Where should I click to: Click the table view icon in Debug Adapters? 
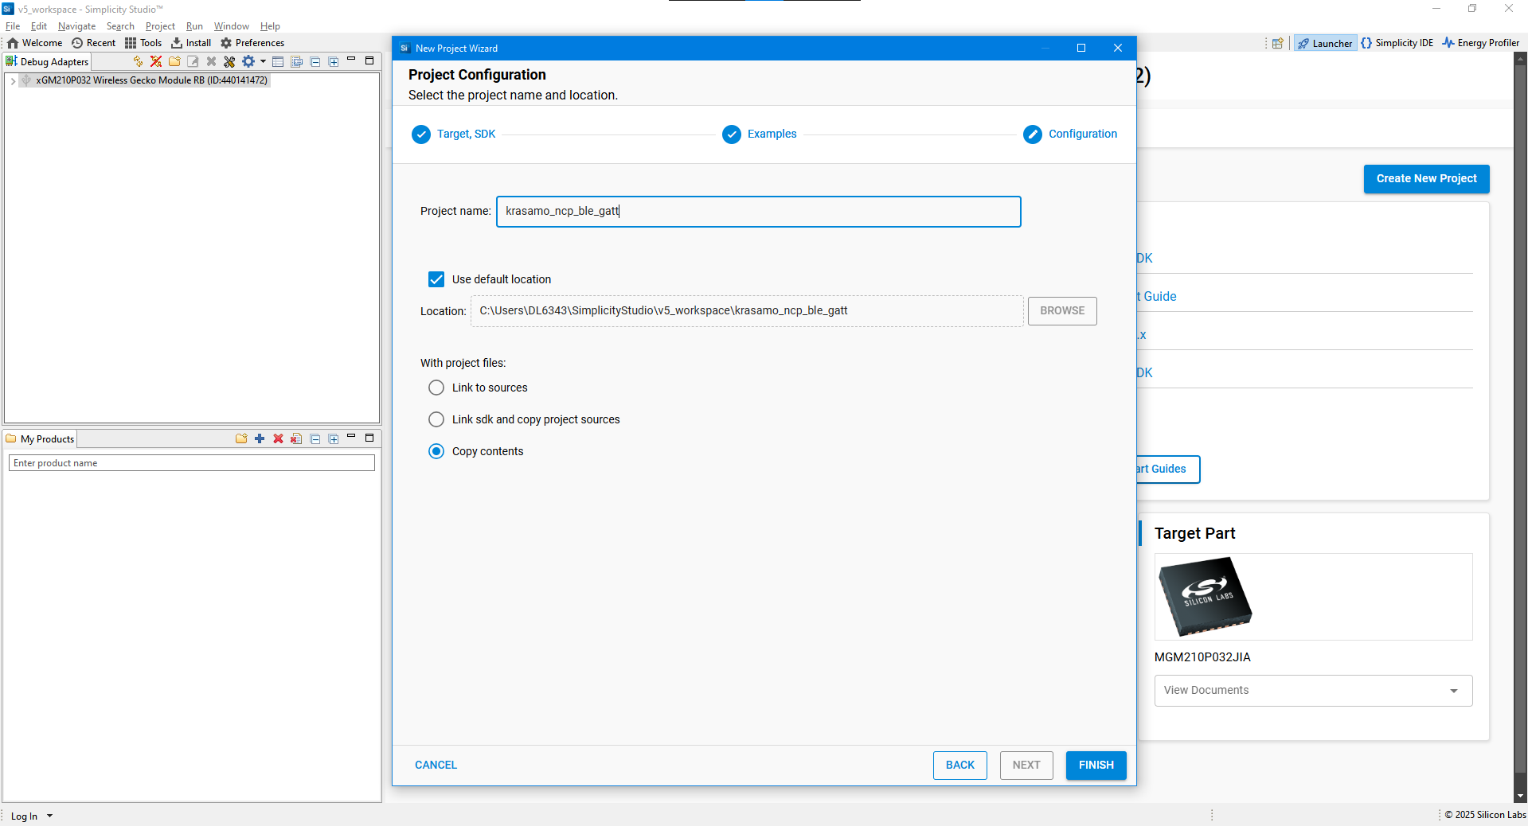coord(278,61)
